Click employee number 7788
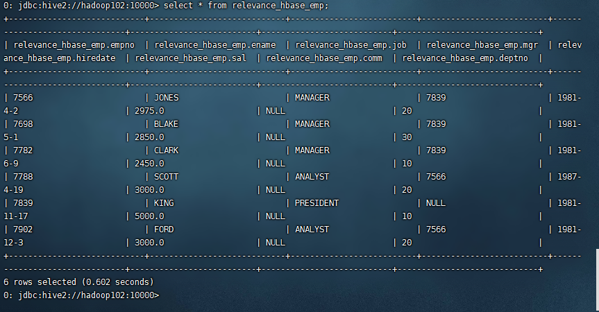599x312 pixels. tap(24, 177)
